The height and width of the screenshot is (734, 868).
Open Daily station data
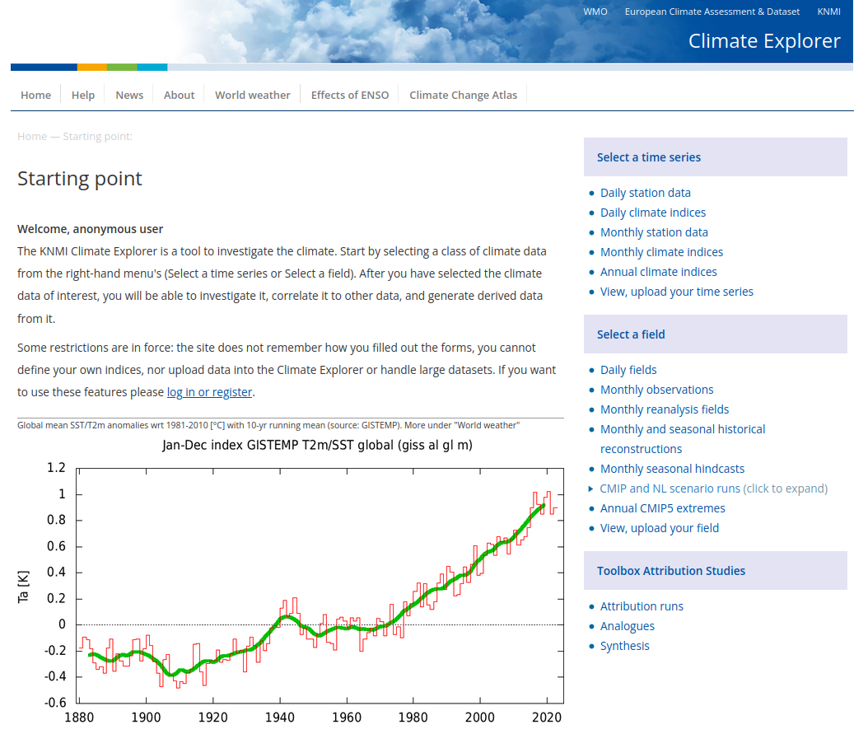[x=646, y=193]
